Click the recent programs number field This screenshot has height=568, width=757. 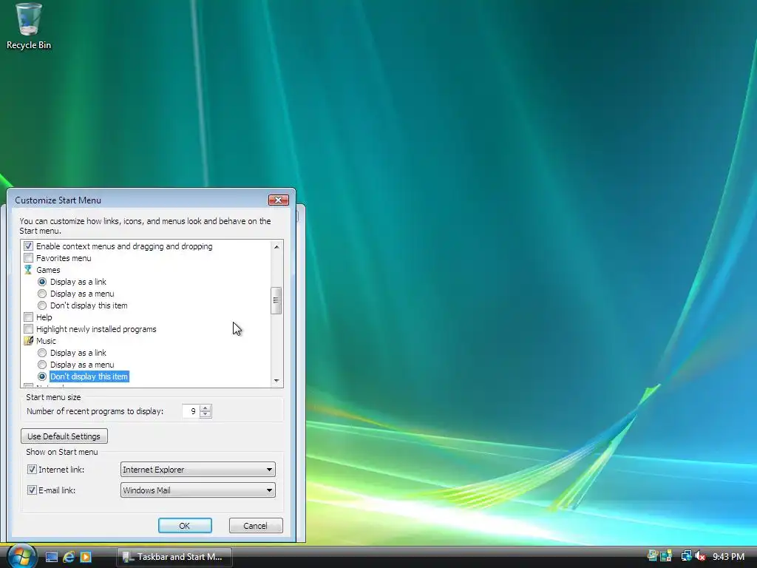coord(191,411)
